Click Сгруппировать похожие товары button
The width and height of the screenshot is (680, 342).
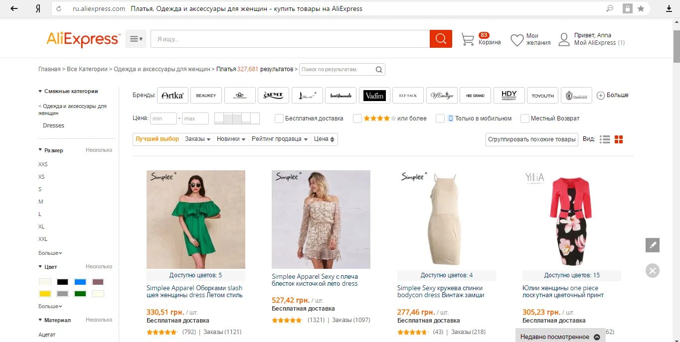tap(531, 139)
